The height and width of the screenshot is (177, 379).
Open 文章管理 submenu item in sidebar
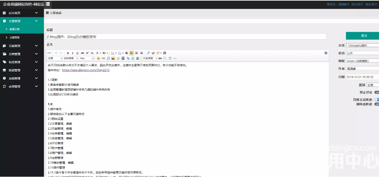pyautogui.click(x=15, y=37)
